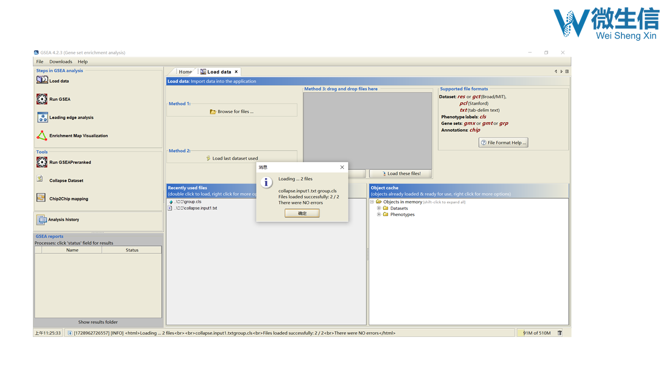Click the 91M of 510M memory indicator

[537, 333]
